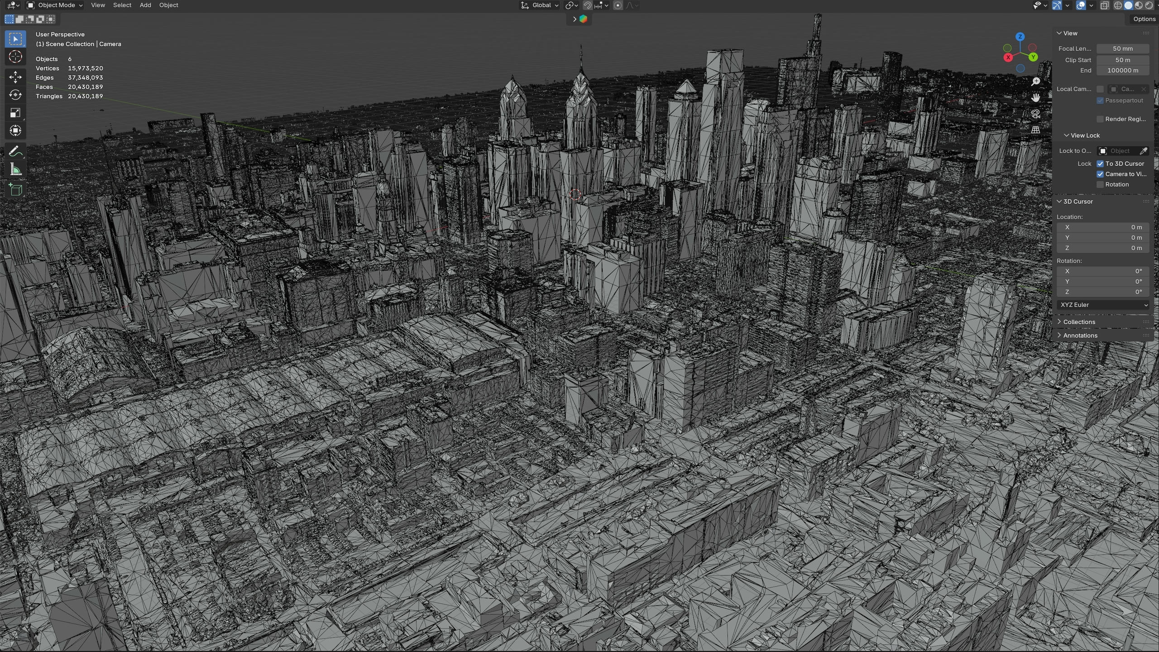The image size is (1159, 652).
Task: Click the Options button
Action: coord(1144,19)
